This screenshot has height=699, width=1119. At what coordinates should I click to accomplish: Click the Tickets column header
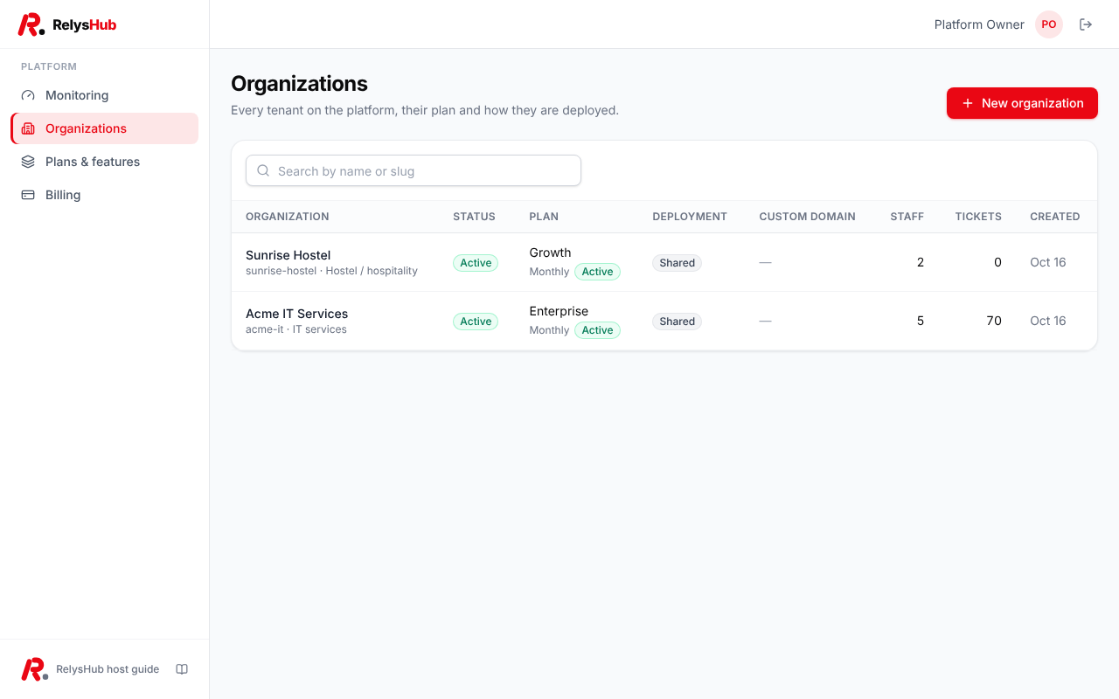click(x=978, y=217)
